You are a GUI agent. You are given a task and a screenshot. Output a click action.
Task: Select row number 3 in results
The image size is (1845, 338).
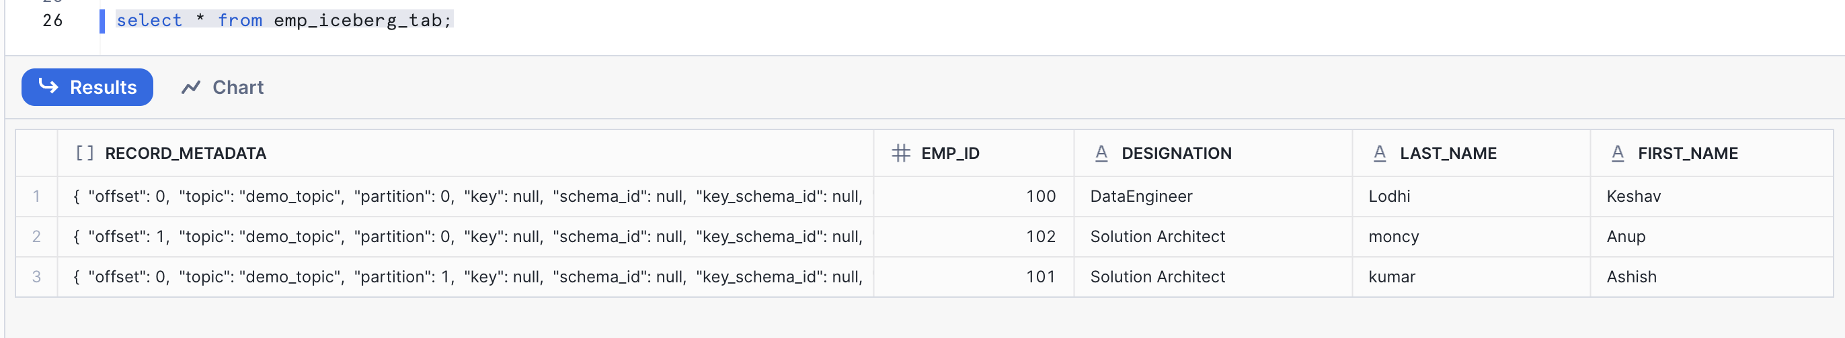pos(36,276)
